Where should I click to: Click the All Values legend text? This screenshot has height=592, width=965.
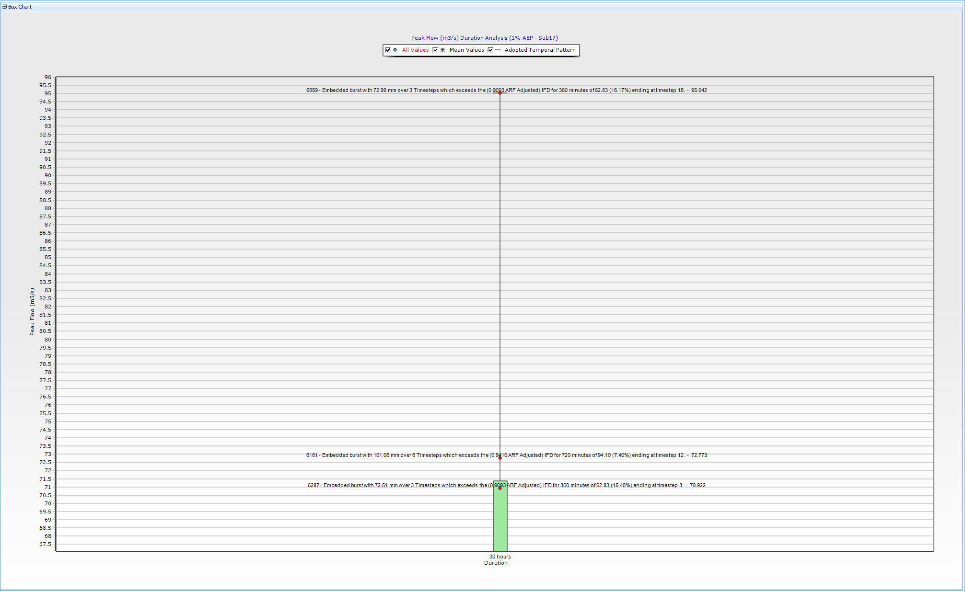point(415,50)
